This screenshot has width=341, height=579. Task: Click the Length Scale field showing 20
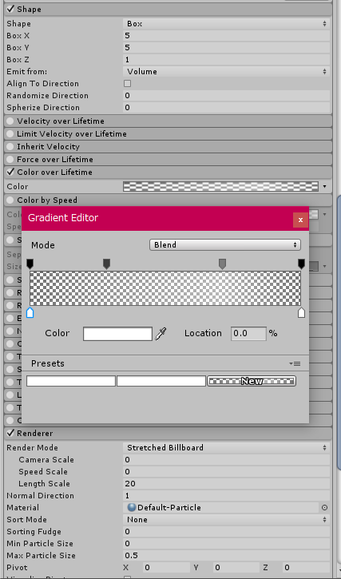[x=226, y=483]
